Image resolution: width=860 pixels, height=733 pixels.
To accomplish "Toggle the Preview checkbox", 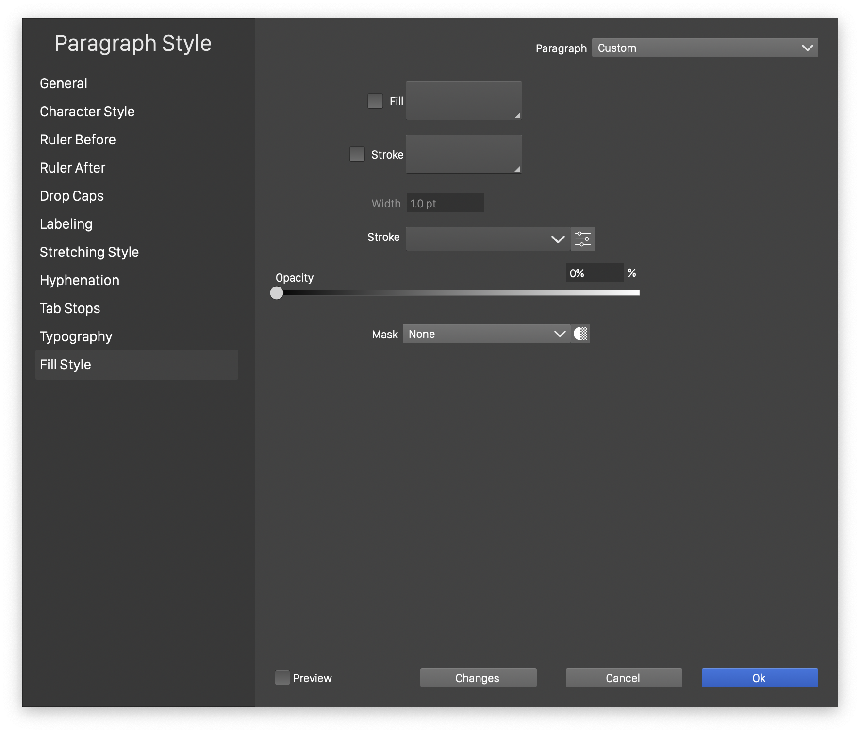I will (282, 678).
